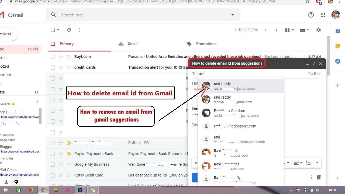
Task: Open Photoshop from the taskbar
Action: click(80, 190)
